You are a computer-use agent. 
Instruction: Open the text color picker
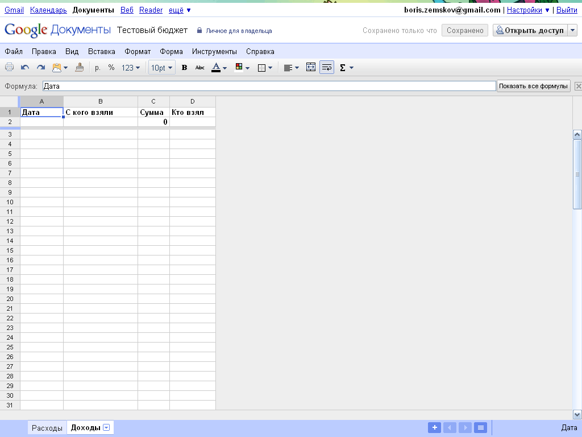click(219, 68)
